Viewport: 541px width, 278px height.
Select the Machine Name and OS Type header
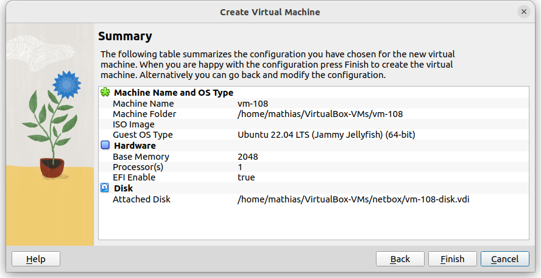click(174, 93)
